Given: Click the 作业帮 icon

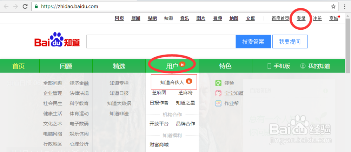Looking at the screenshot, I should tap(218, 103).
